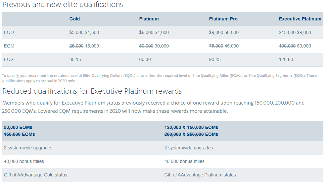The width and height of the screenshot is (328, 186).
Task: Click the Platinum Pro column header
Action: 223,19
